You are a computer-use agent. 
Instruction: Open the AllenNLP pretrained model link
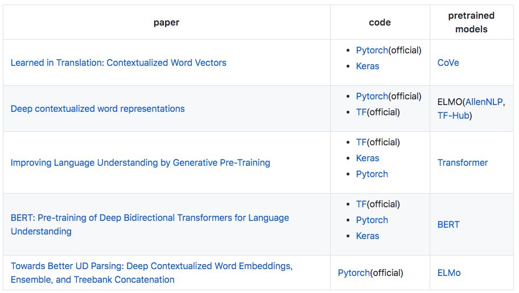tap(484, 102)
